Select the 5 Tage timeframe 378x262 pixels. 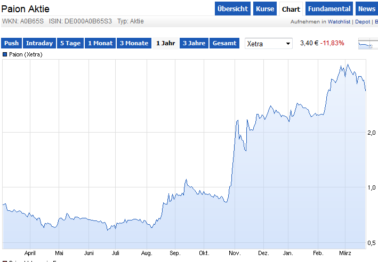[70, 43]
